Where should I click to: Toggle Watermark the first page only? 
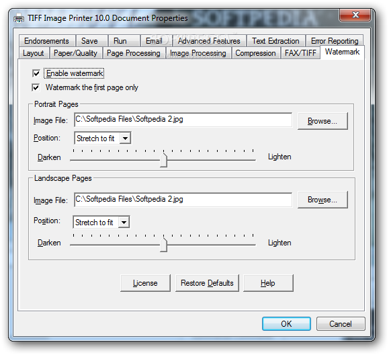click(x=36, y=87)
